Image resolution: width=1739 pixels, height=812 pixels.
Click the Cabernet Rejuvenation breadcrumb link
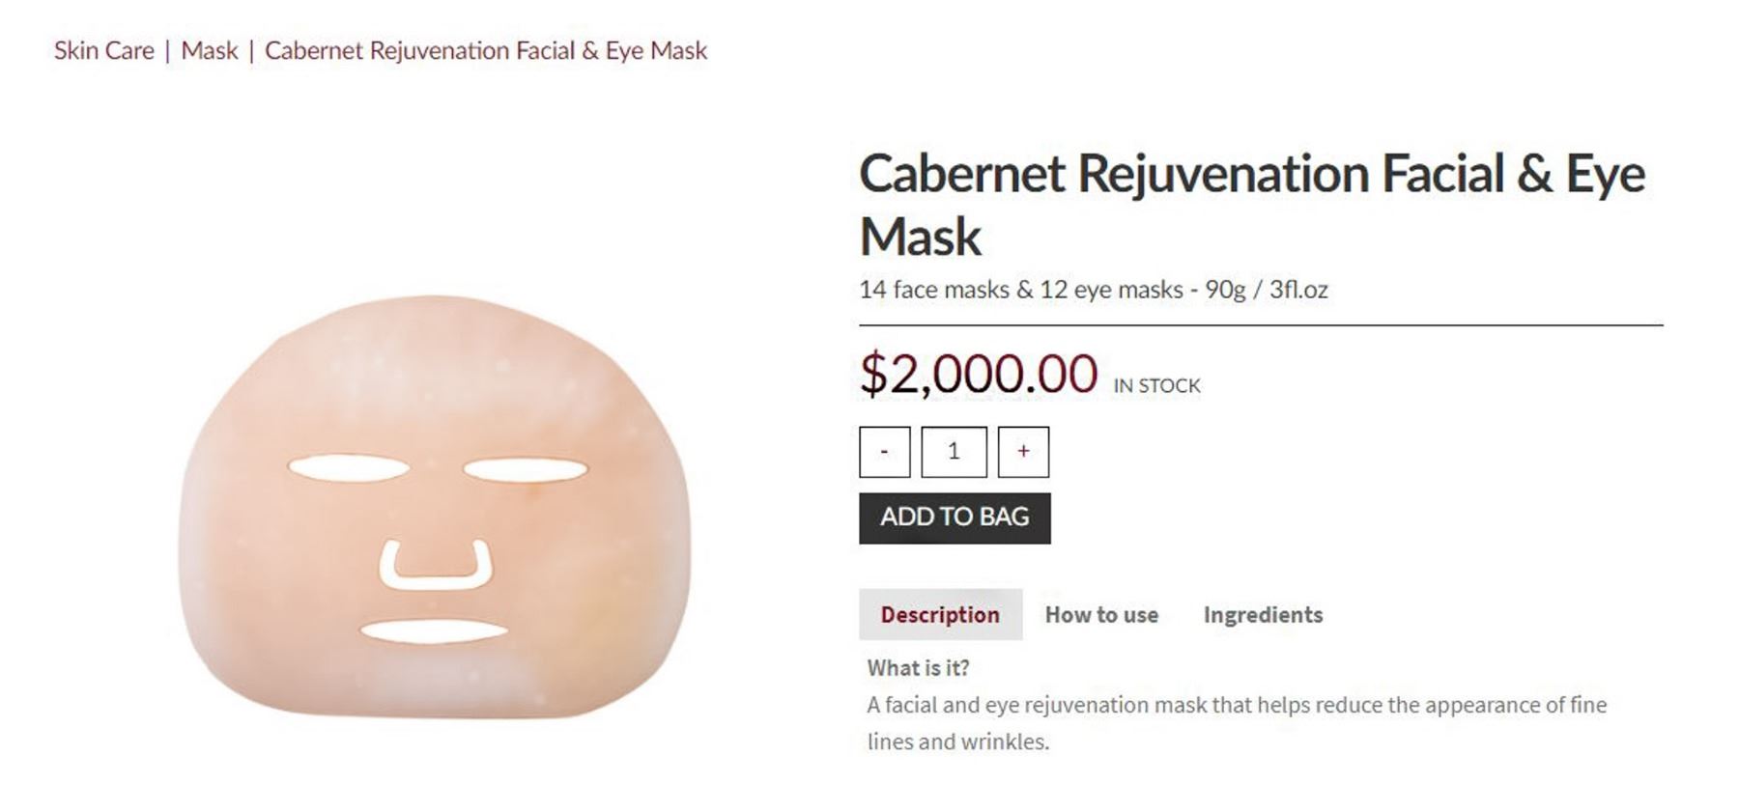pos(485,50)
